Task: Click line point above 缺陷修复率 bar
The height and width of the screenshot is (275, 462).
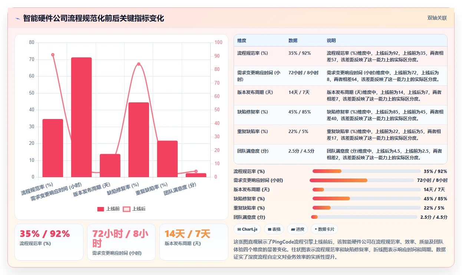Action: [139, 64]
